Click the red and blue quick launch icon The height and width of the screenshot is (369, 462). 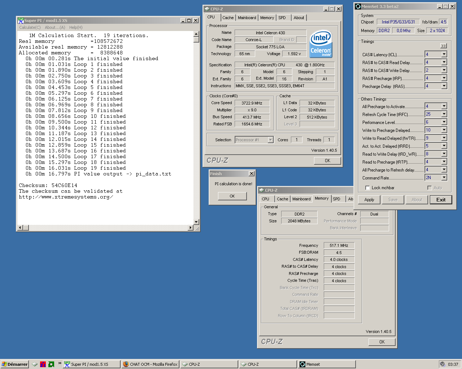pos(43,364)
